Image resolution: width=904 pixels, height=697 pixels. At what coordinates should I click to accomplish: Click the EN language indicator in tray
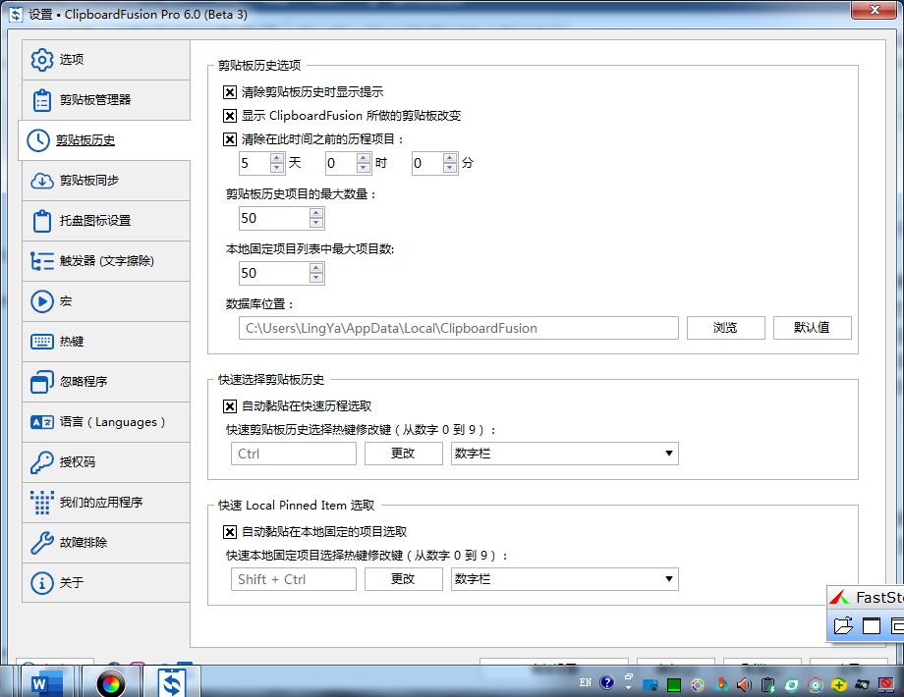[586, 682]
